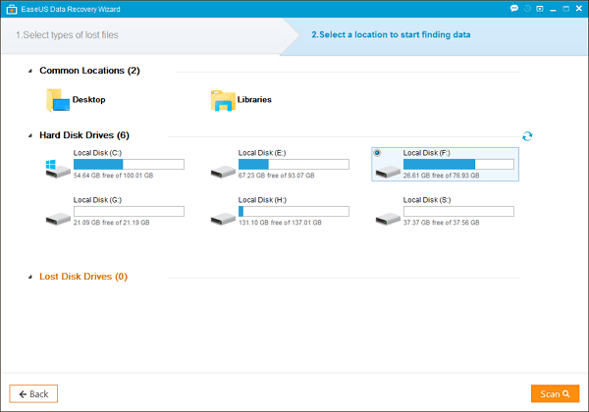Click the Local Disk (H:) drive icon

[223, 219]
